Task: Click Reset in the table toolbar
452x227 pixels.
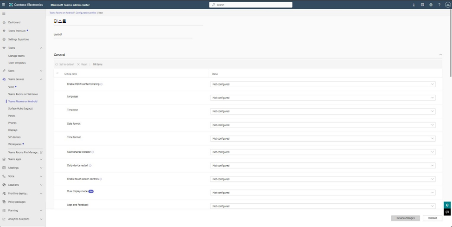Action: pyautogui.click(x=82, y=65)
